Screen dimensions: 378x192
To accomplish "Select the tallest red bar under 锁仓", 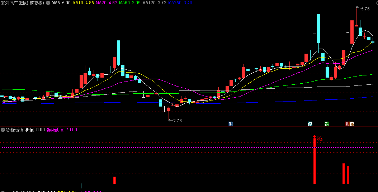I will tap(315, 161).
